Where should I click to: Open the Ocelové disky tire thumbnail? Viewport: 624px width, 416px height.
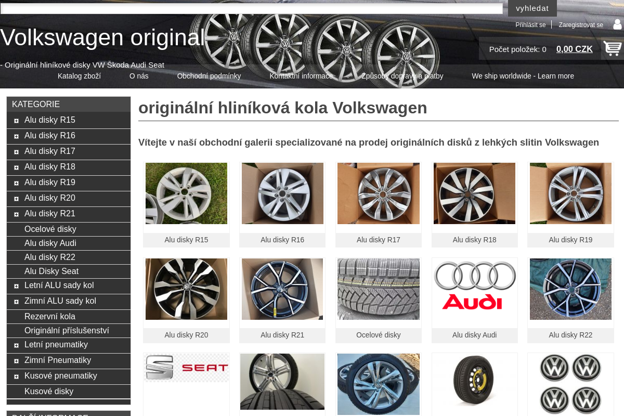[378, 289]
